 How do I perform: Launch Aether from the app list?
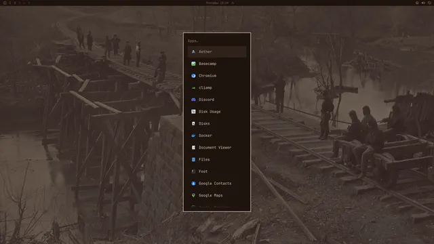tap(217, 52)
